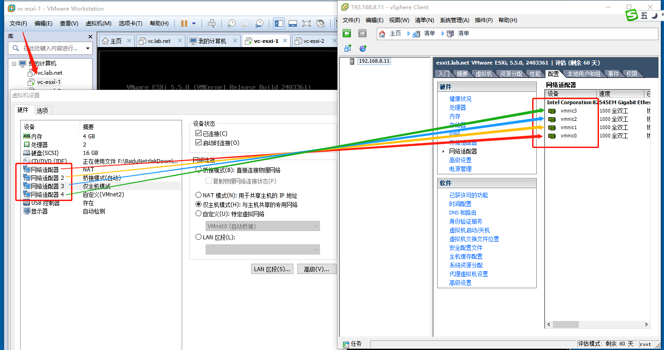Open the DNS 和路由 link
This screenshot has width=664, height=350.
coord(462,213)
